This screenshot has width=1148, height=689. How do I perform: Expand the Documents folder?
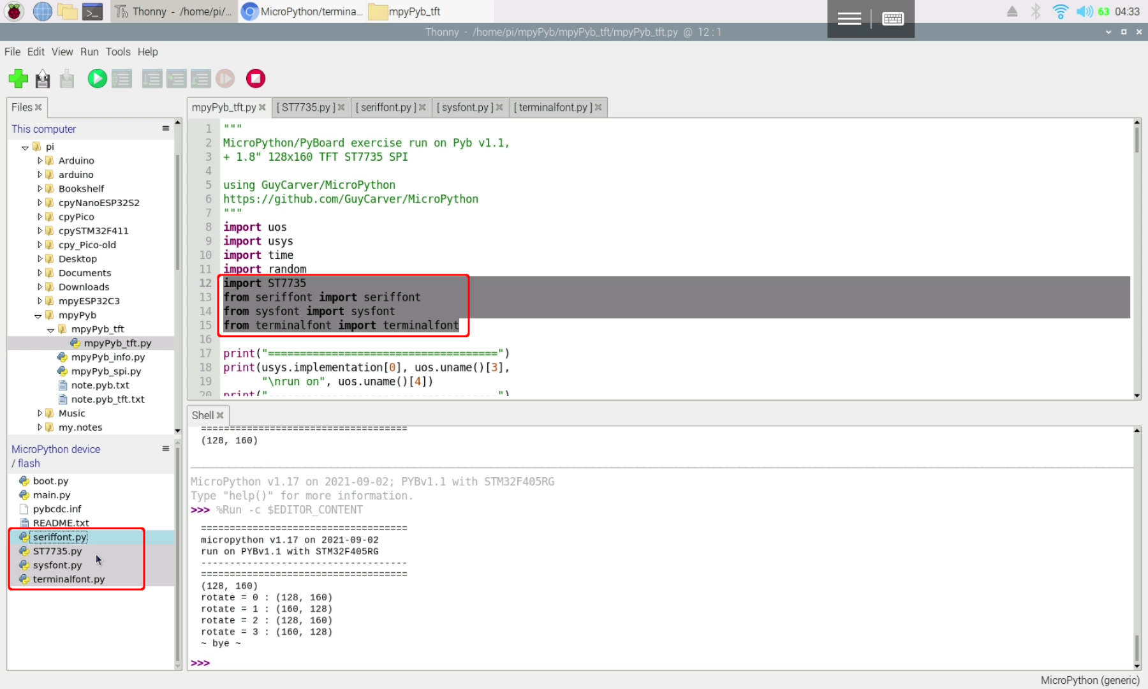click(x=39, y=272)
